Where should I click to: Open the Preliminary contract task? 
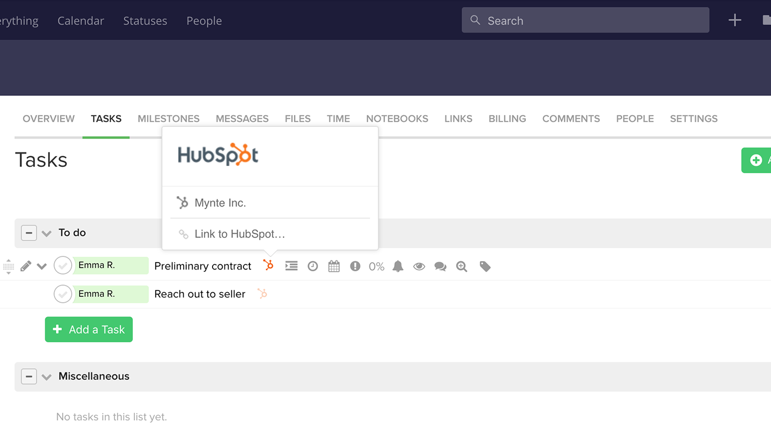pos(203,266)
